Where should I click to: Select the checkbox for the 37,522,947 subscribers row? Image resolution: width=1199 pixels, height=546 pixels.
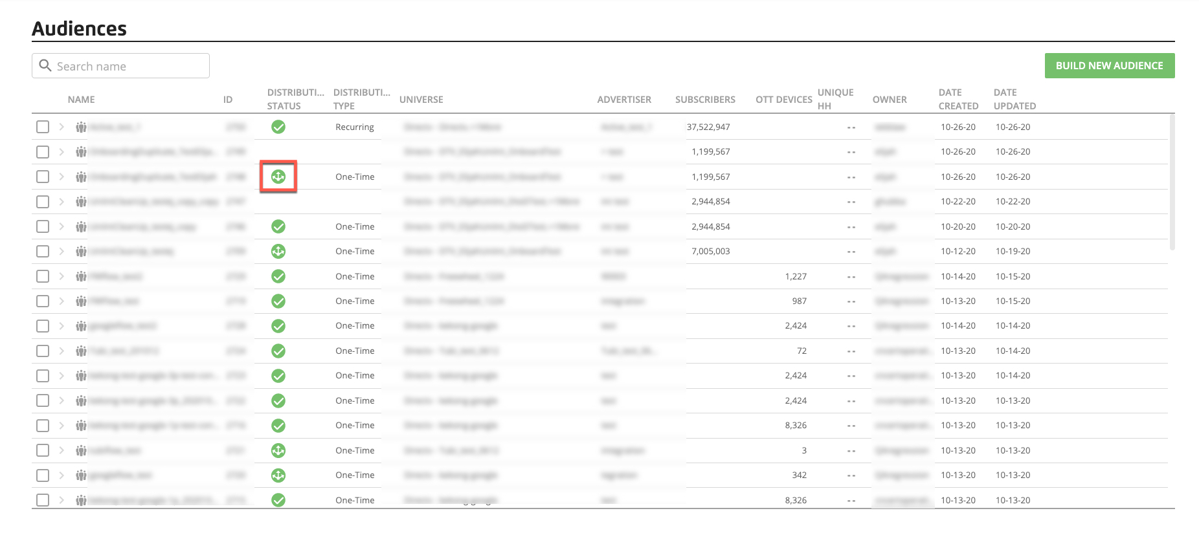(43, 127)
